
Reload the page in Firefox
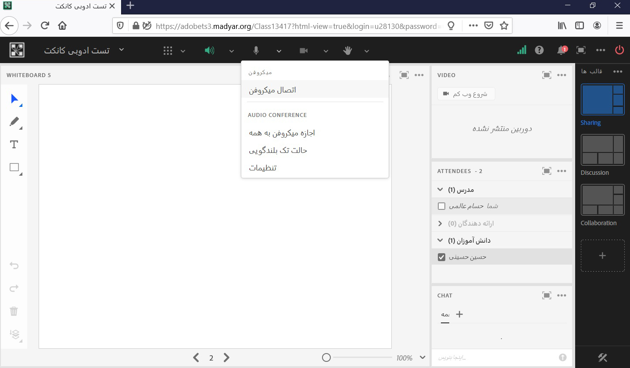[45, 25]
